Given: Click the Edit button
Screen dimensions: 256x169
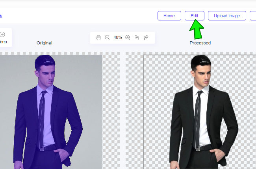Looking at the screenshot, I should 195,16.
